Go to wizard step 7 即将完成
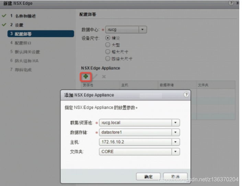The width and height of the screenshot is (242, 186). click(21, 70)
